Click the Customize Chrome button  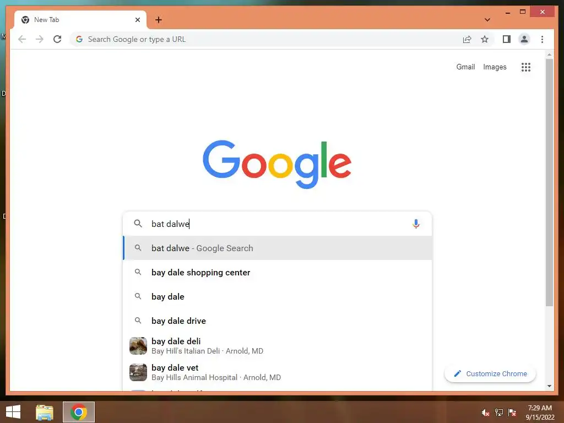pyautogui.click(x=490, y=374)
